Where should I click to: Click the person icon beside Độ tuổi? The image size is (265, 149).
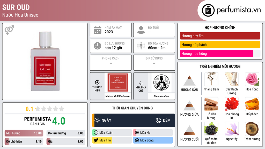pyautogui.click(x=141, y=30)
